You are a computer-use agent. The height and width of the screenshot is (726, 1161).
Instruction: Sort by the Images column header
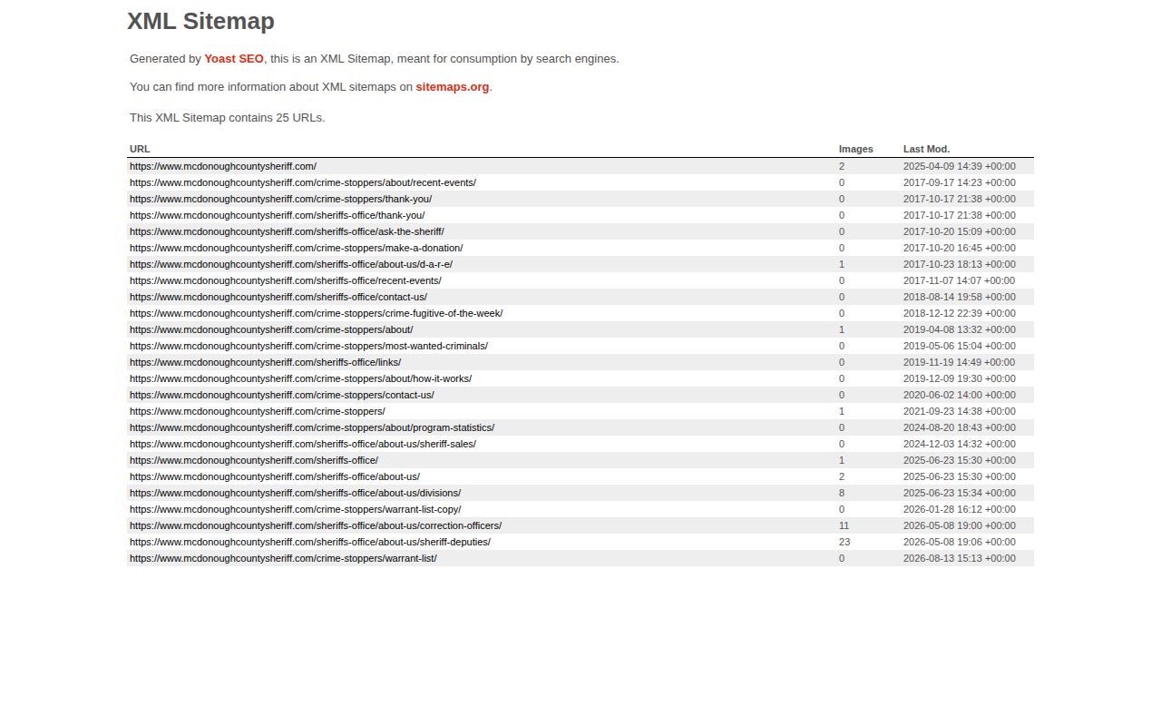(855, 149)
